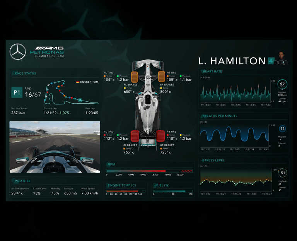Click FL tire orange temp indicator square
Screen dimensions: 297x241
[x=105, y=76]
